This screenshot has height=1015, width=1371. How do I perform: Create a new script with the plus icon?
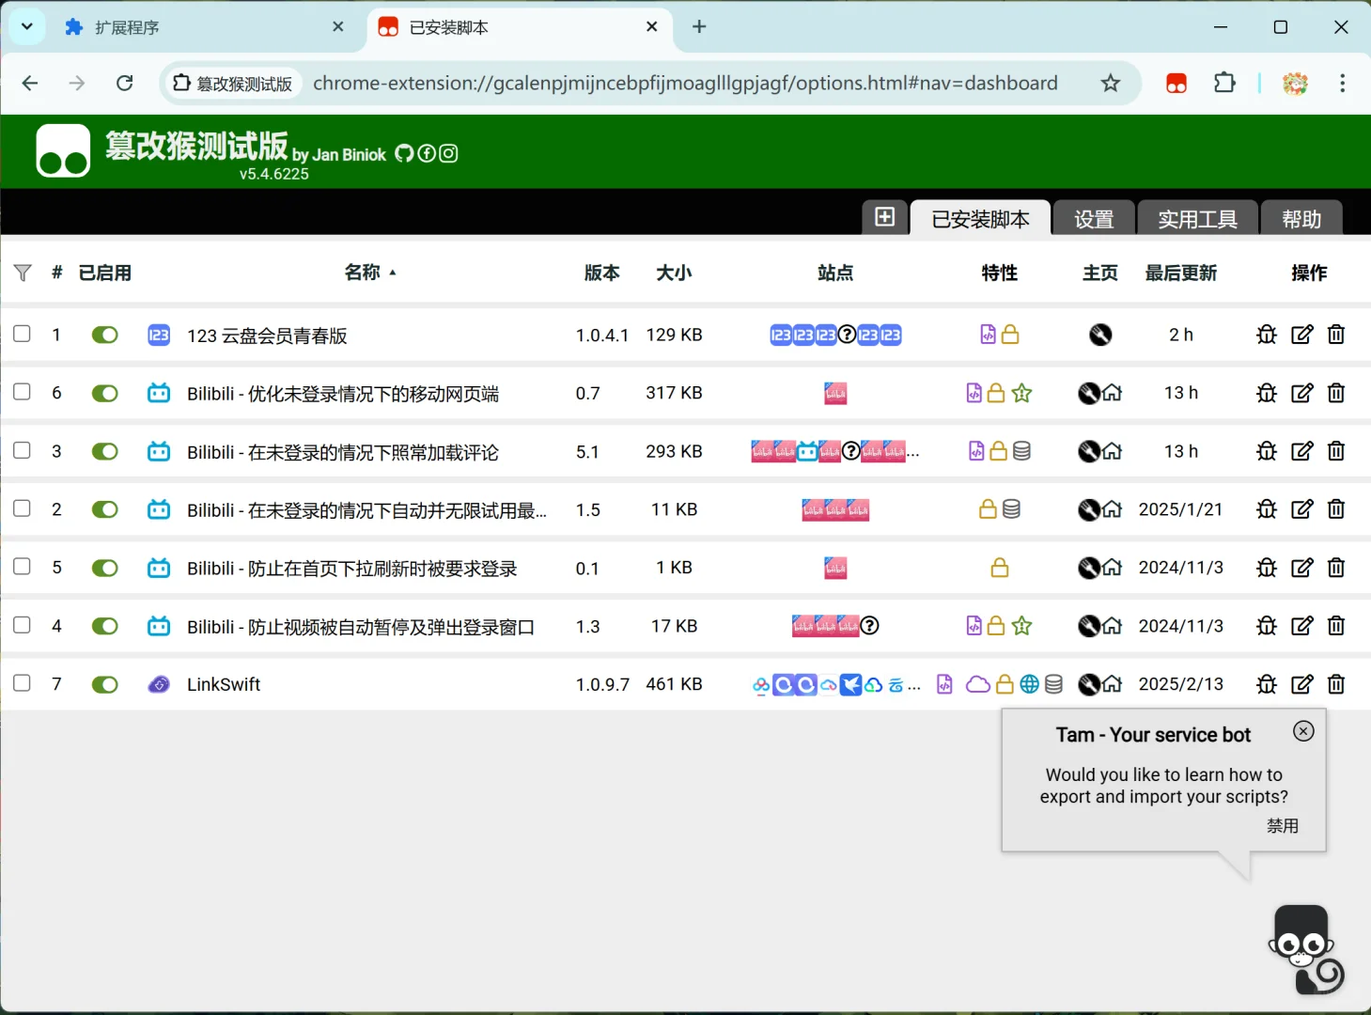[884, 217]
